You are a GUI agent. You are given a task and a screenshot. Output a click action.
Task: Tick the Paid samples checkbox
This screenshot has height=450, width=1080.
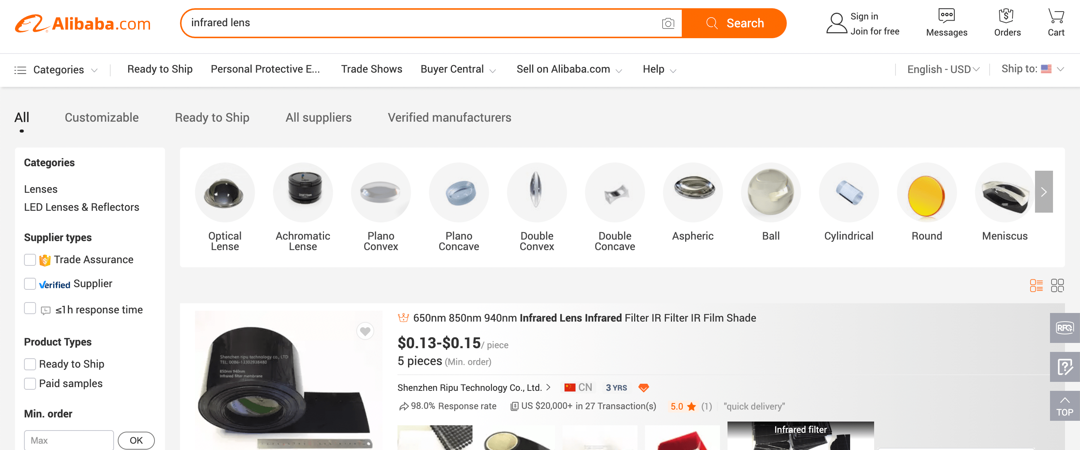pyautogui.click(x=30, y=383)
